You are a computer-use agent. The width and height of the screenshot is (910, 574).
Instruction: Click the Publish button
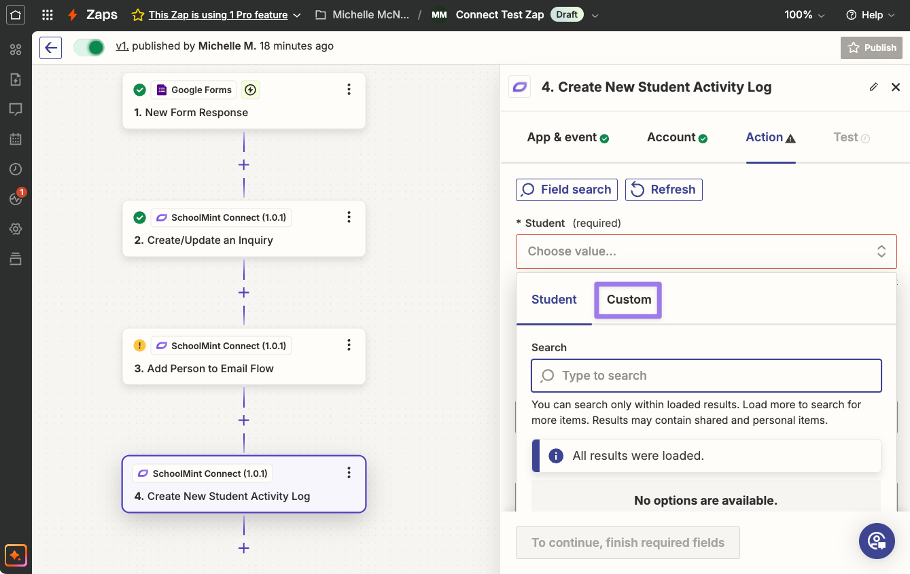(x=872, y=48)
